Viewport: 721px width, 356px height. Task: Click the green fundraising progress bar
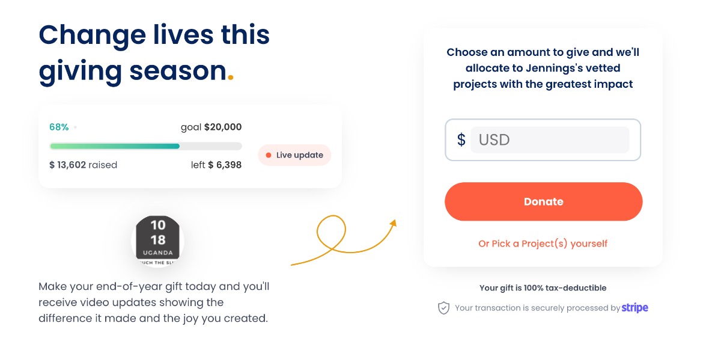point(115,146)
